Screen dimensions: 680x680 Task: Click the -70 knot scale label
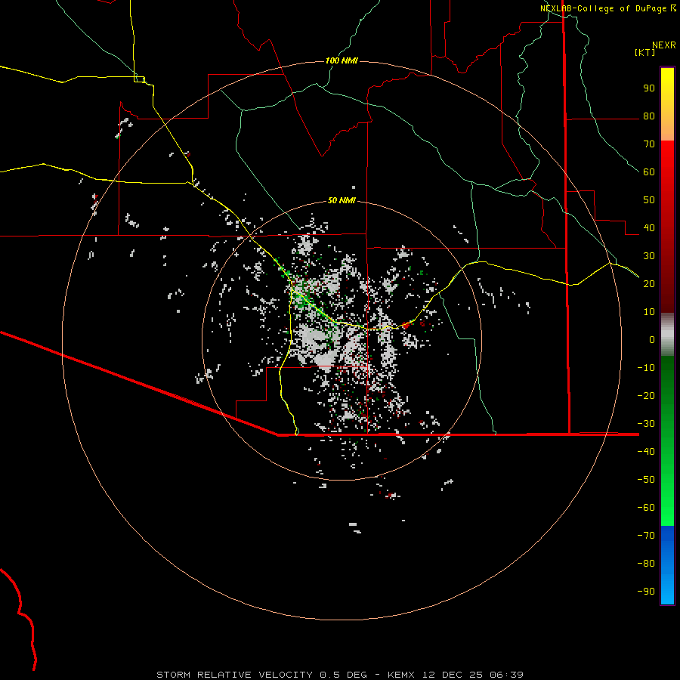[646, 536]
